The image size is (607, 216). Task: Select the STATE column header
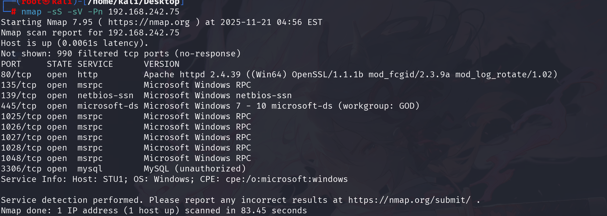pos(59,64)
